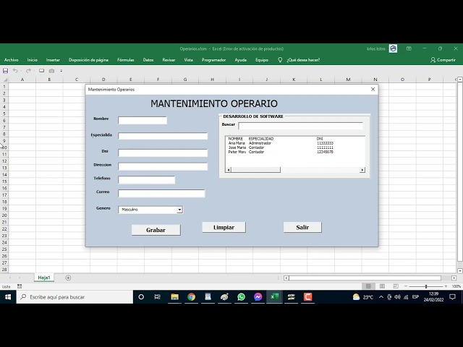Close the Mantenimiento Operarios dialog
The height and width of the screenshot is (347, 463).
pyautogui.click(x=373, y=90)
